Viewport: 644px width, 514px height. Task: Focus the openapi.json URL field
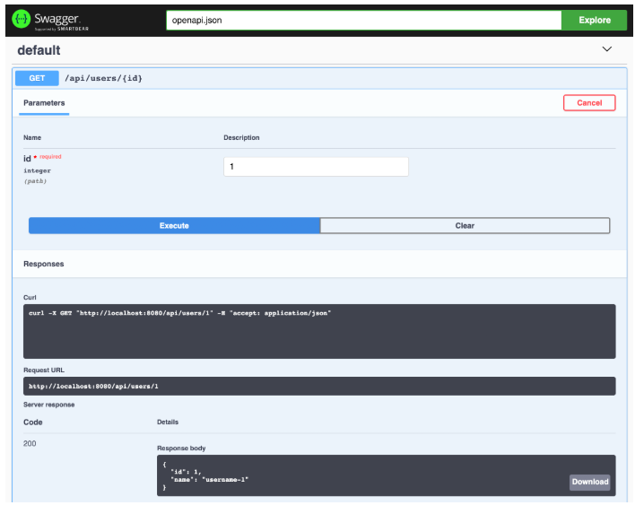coord(363,20)
